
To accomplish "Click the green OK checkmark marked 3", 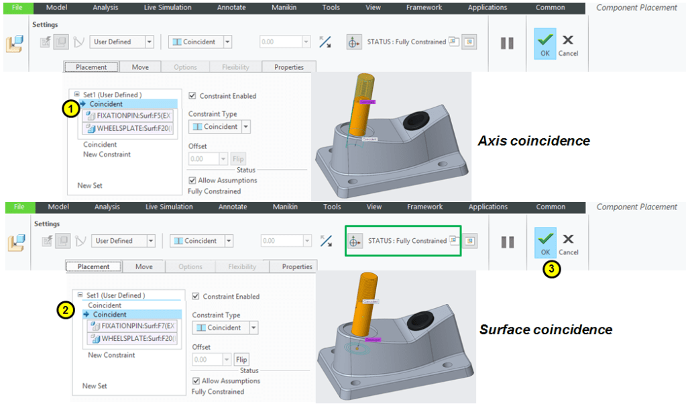I will pyautogui.click(x=545, y=242).
